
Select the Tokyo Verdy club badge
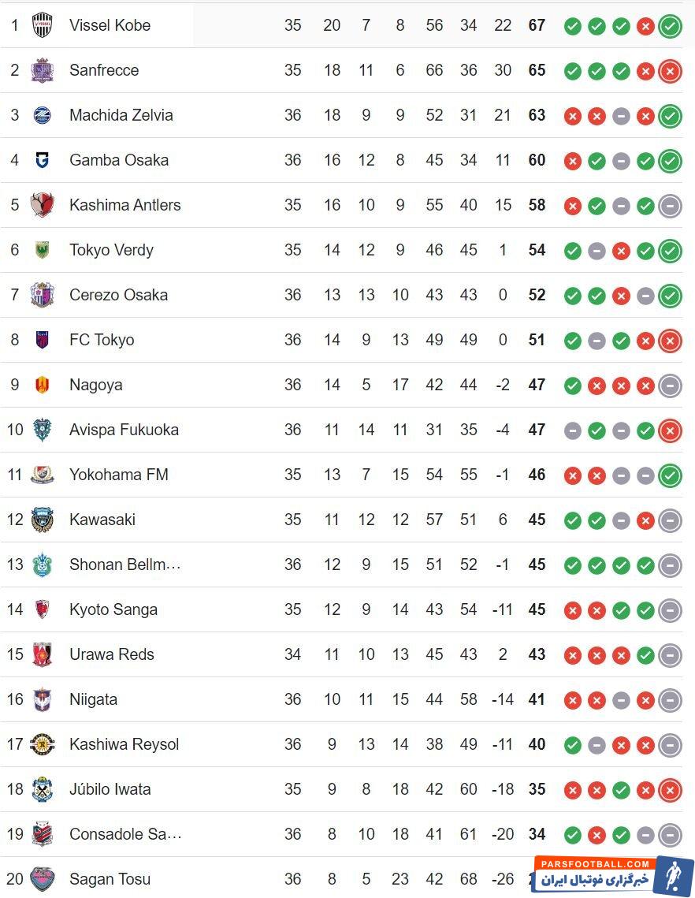click(x=42, y=250)
